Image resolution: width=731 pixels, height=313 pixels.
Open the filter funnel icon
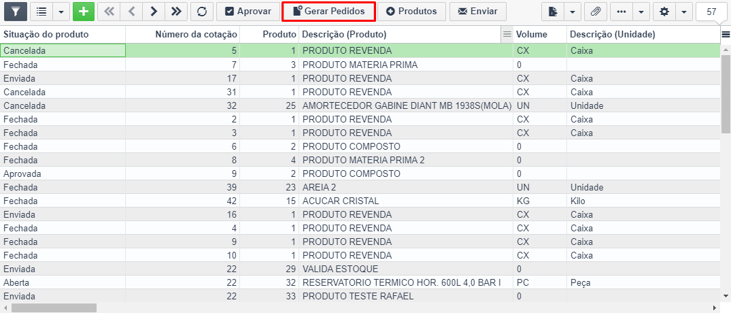click(x=16, y=12)
